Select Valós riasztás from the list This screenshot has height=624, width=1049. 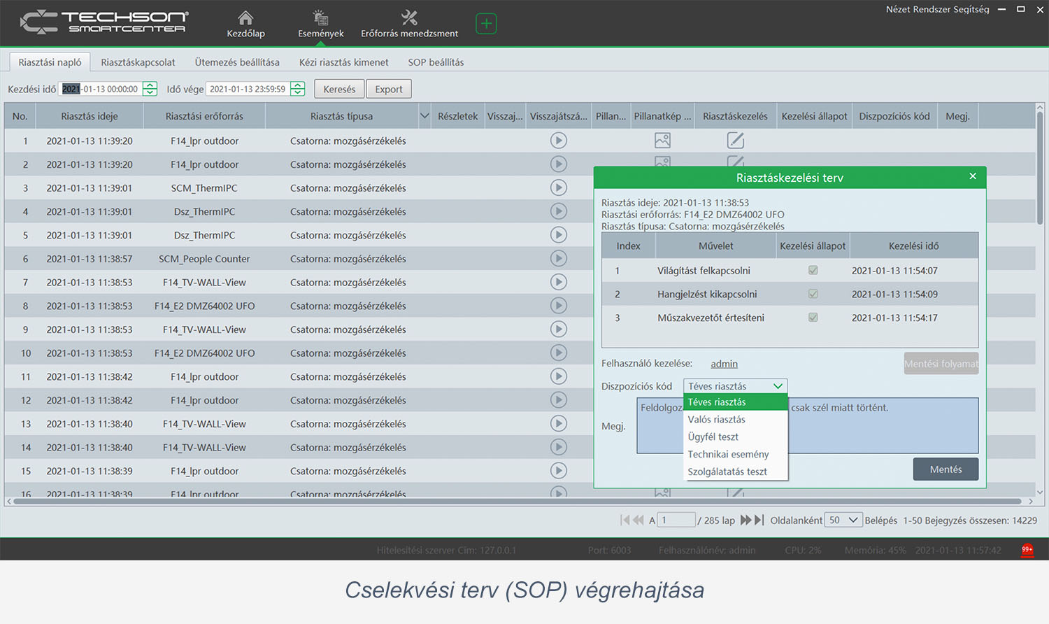716,420
